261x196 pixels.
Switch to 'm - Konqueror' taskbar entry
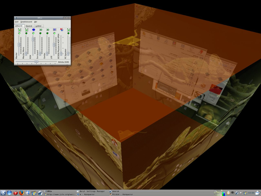coord(92,194)
